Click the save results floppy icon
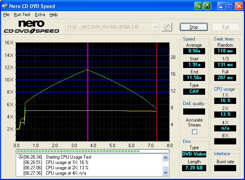 207,6
